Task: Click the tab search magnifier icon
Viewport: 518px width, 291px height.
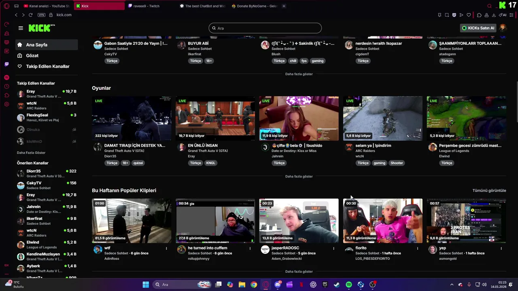Action: click(489, 6)
